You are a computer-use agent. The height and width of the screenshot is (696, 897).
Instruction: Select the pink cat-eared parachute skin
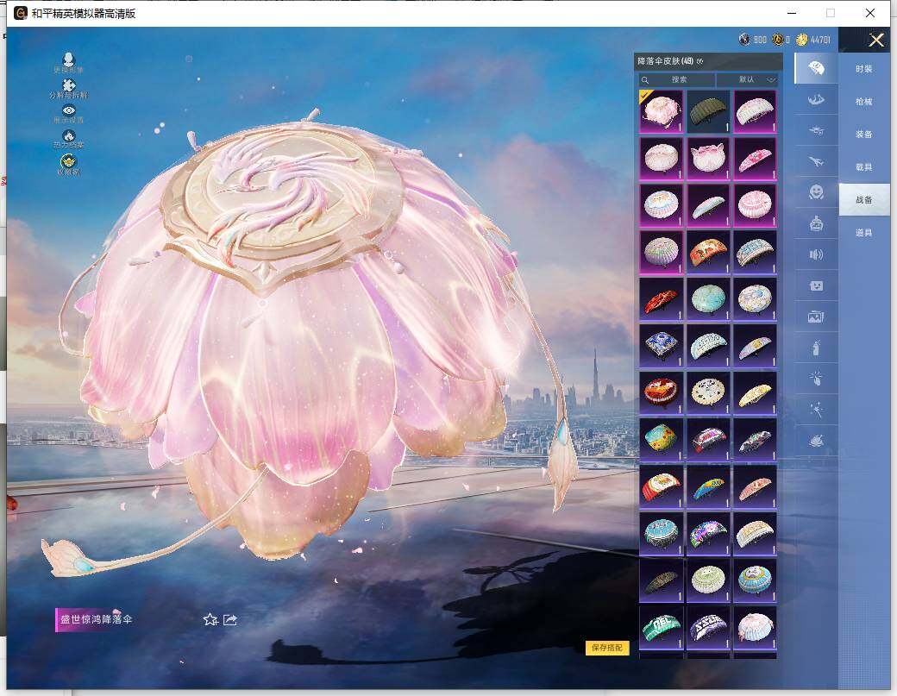707,159
